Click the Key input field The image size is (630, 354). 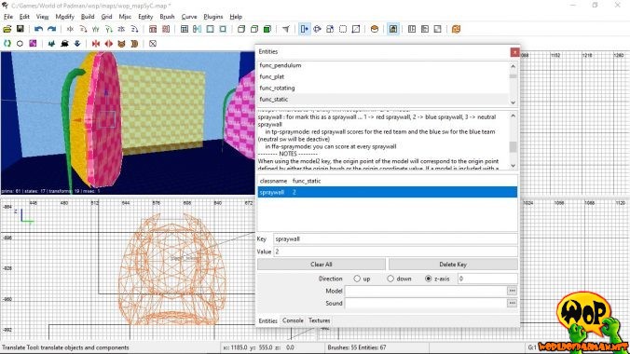[395, 238]
